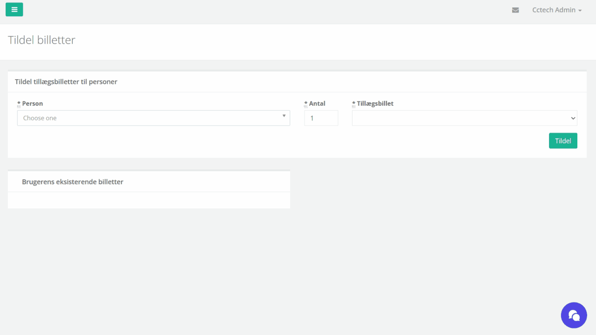Click the Person field label
Image resolution: width=596 pixels, height=335 pixels.
(x=30, y=104)
